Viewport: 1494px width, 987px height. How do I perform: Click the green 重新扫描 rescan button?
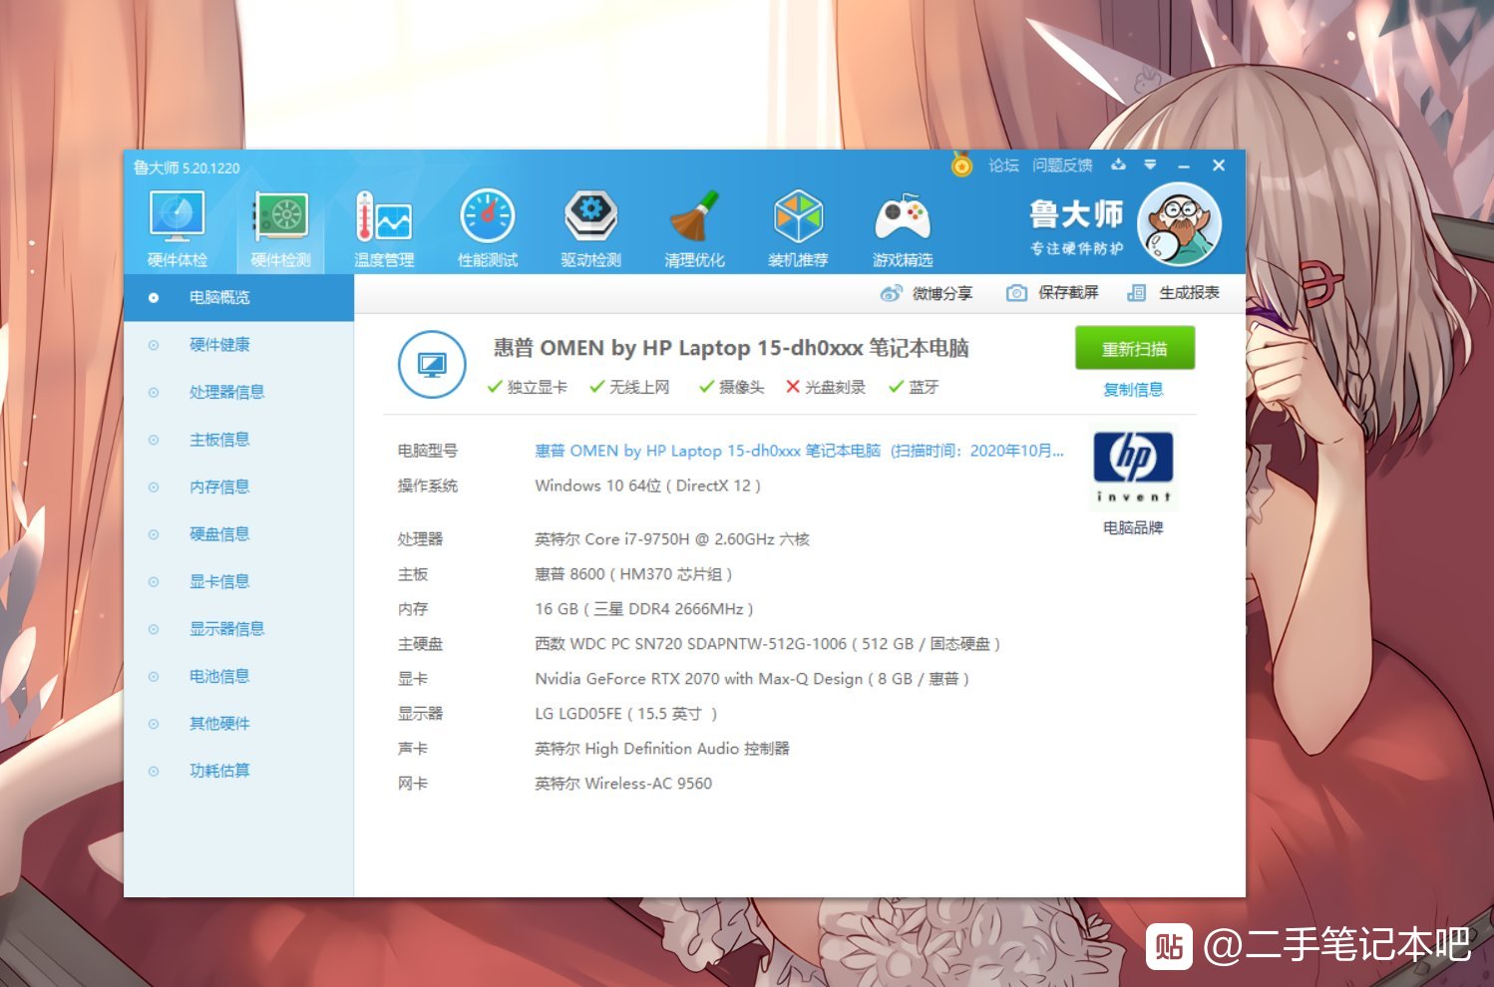[1135, 349]
